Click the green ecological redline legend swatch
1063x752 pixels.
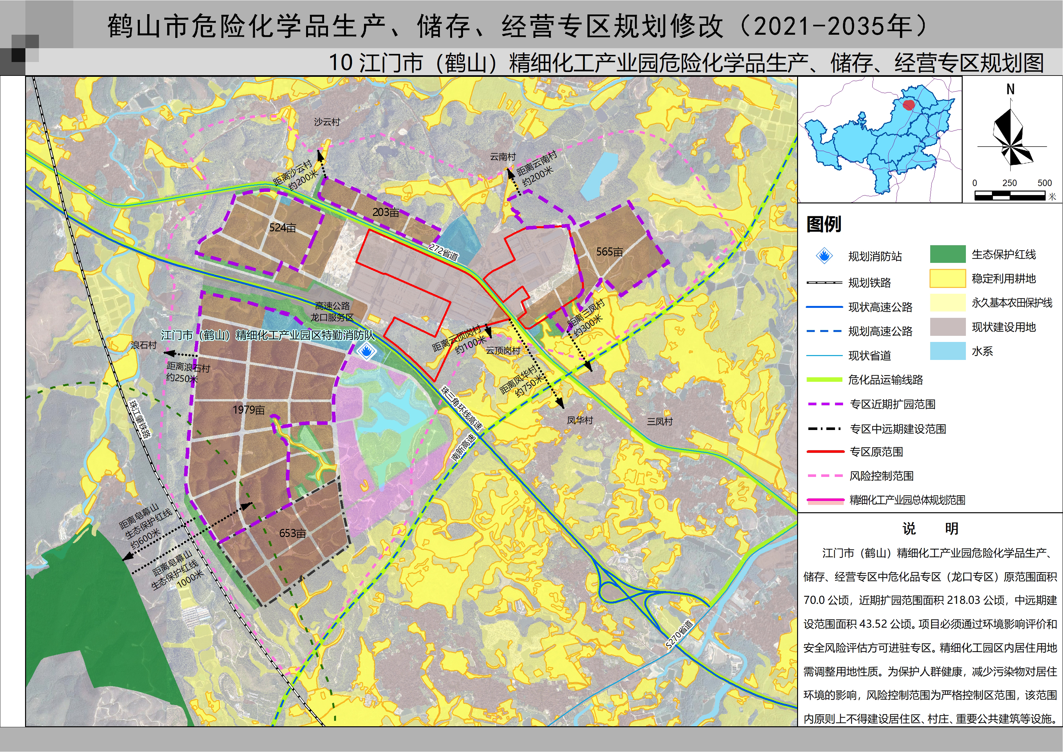[948, 254]
